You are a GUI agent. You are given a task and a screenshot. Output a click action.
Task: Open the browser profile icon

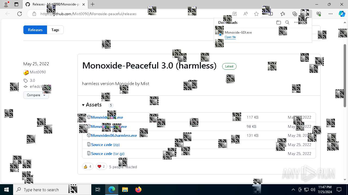click(x=6, y=4)
